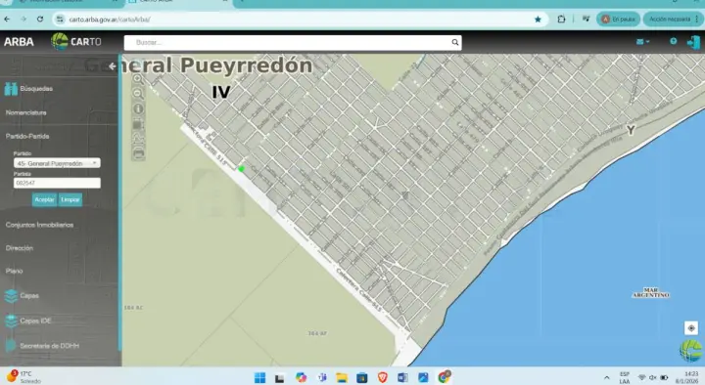Select the Dirección search option
Viewport: 705px width, 385px height.
coord(20,248)
